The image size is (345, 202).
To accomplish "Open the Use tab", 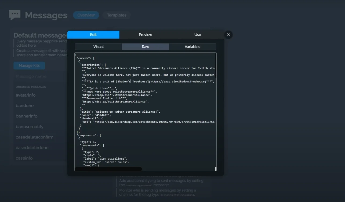I will coord(198,35).
